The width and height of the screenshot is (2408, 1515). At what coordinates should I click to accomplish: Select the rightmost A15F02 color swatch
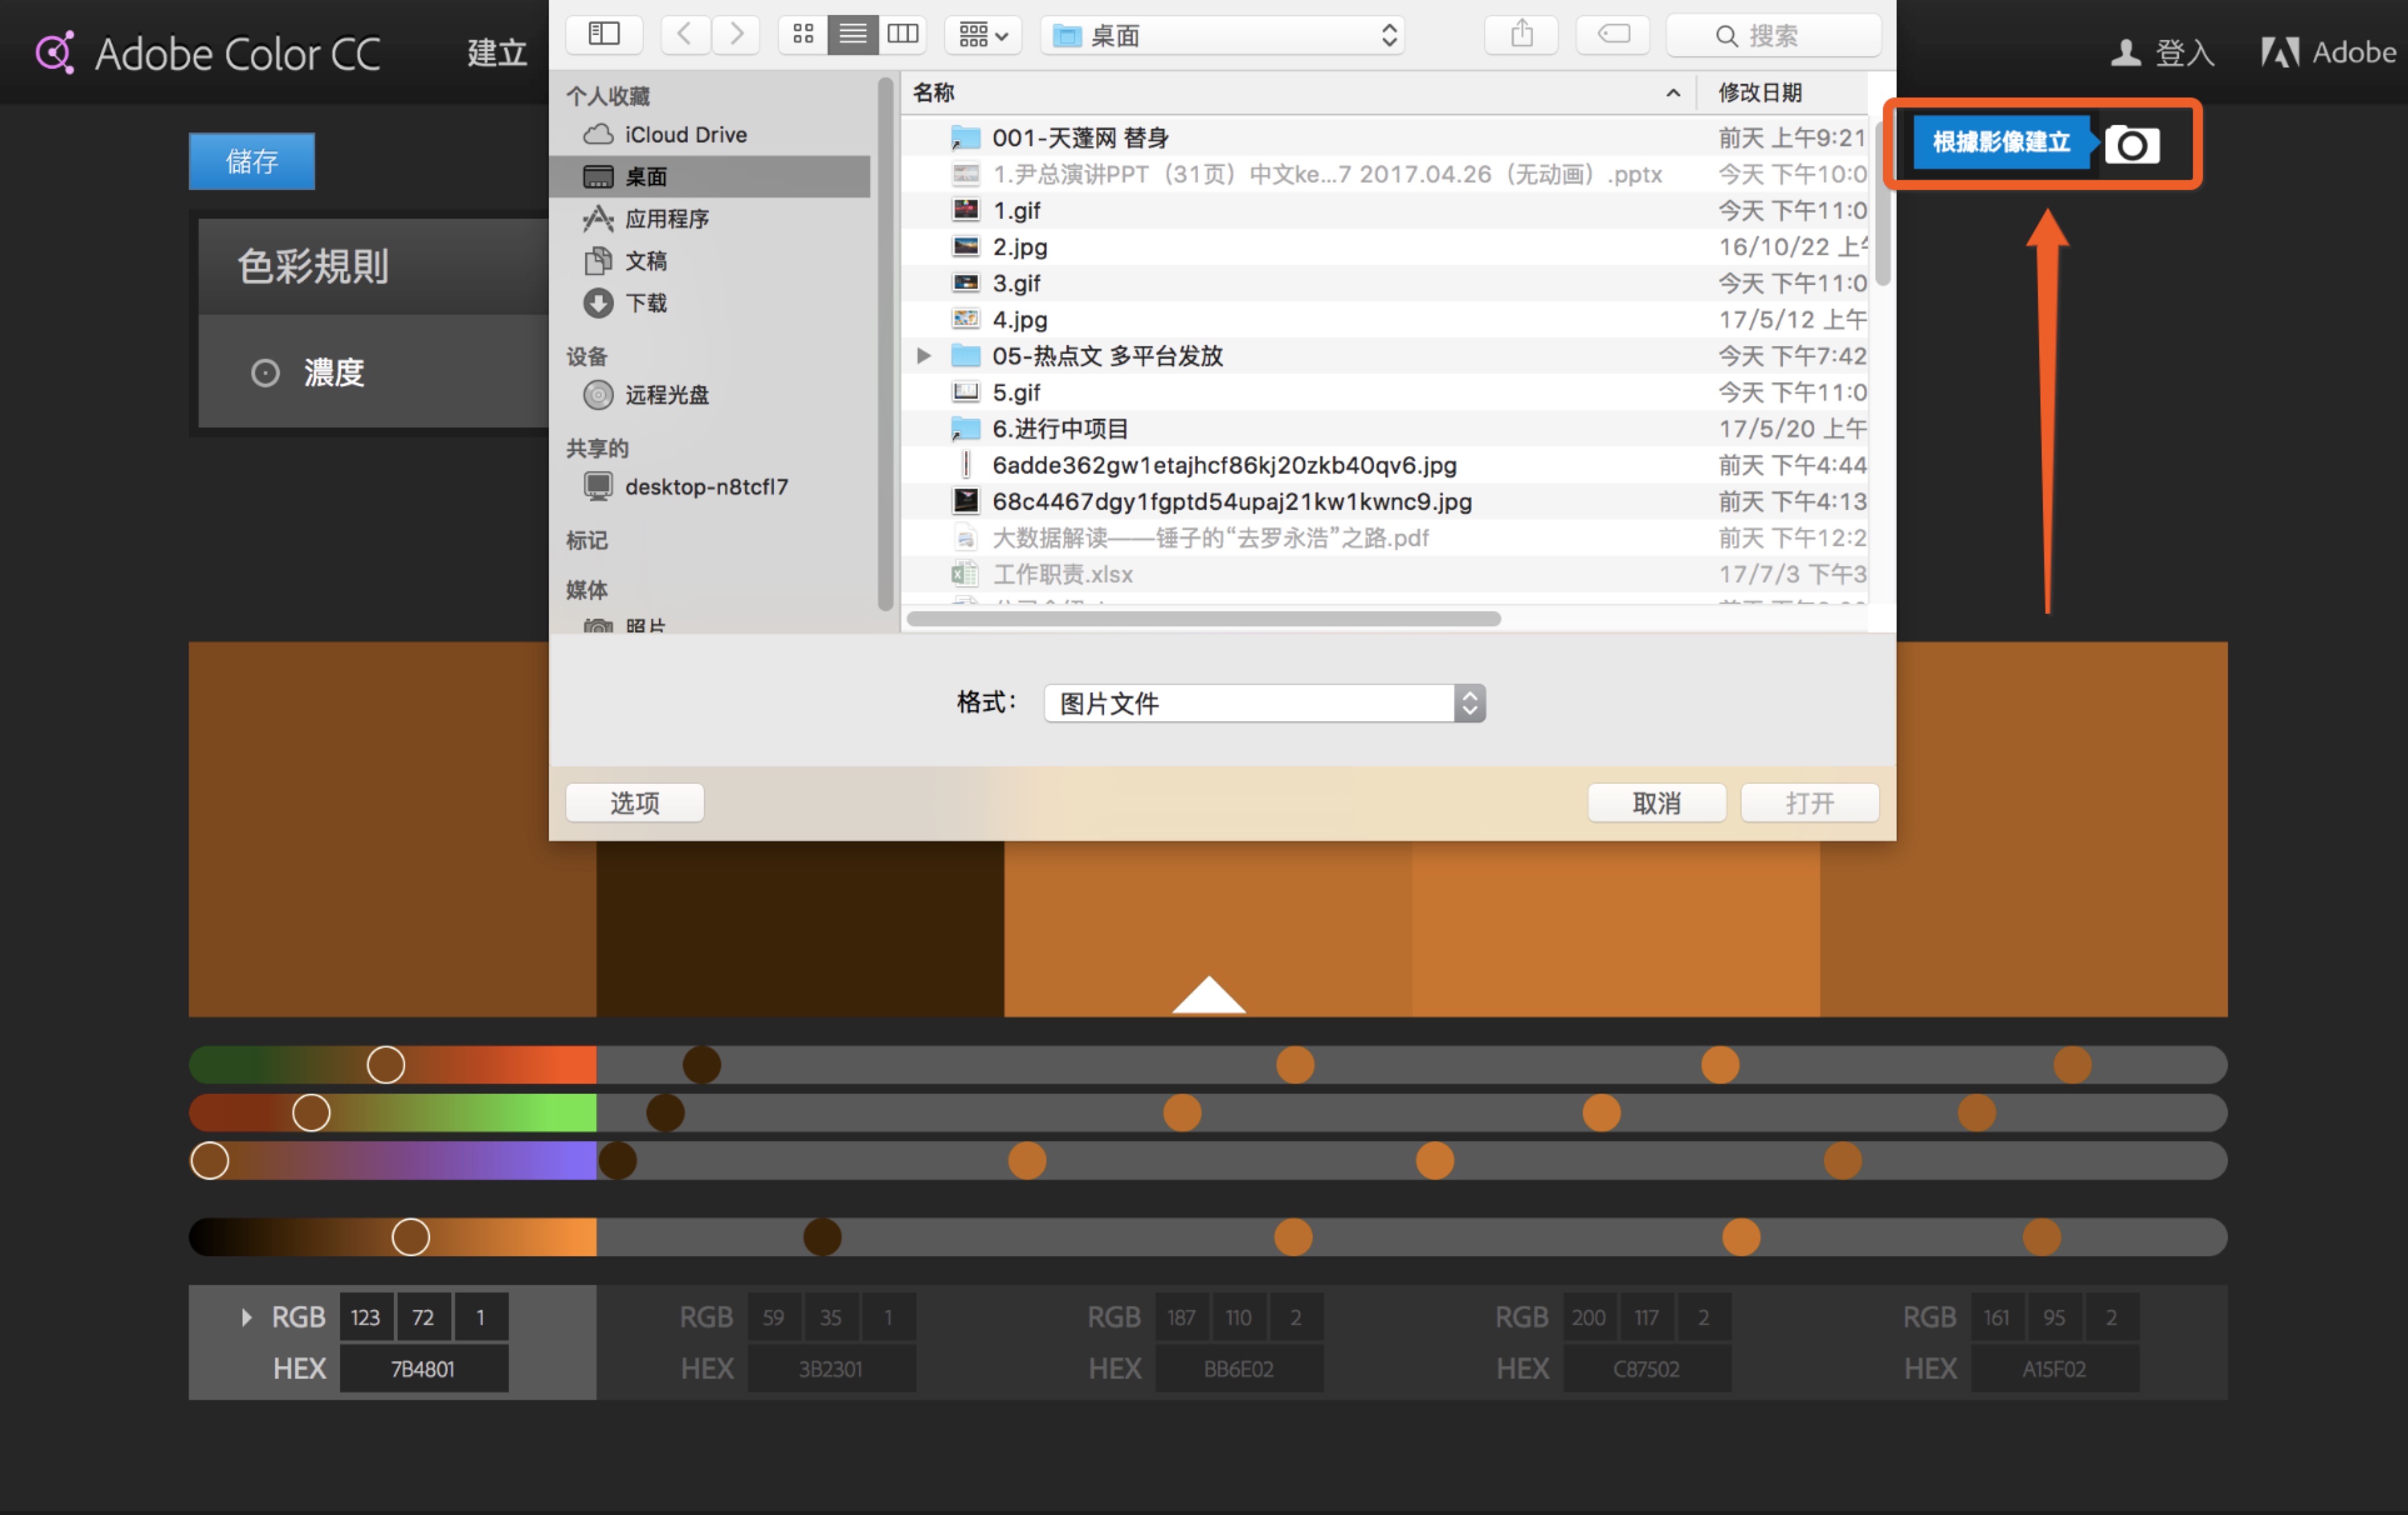point(2023,830)
